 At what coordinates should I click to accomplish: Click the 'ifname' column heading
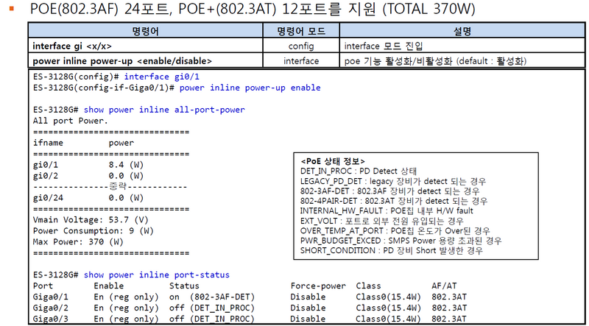48,143
